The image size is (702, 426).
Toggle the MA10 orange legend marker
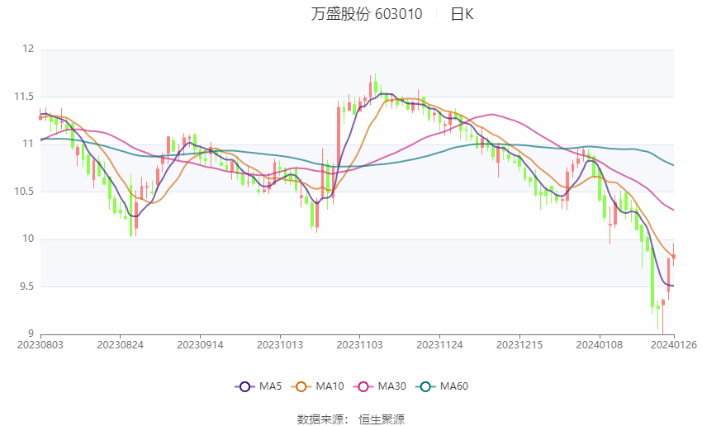(301, 386)
